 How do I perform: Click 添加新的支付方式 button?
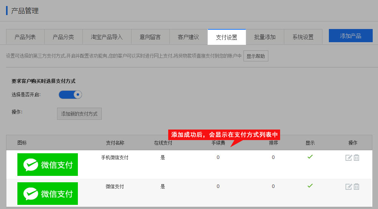pos(79,114)
